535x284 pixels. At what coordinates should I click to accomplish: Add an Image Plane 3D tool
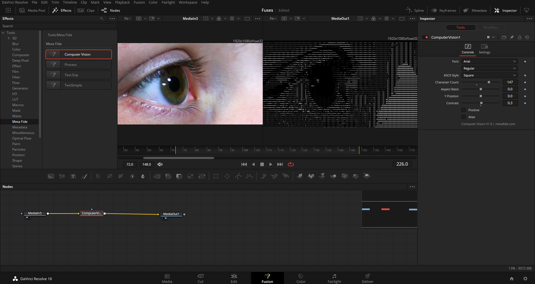(x=300, y=176)
